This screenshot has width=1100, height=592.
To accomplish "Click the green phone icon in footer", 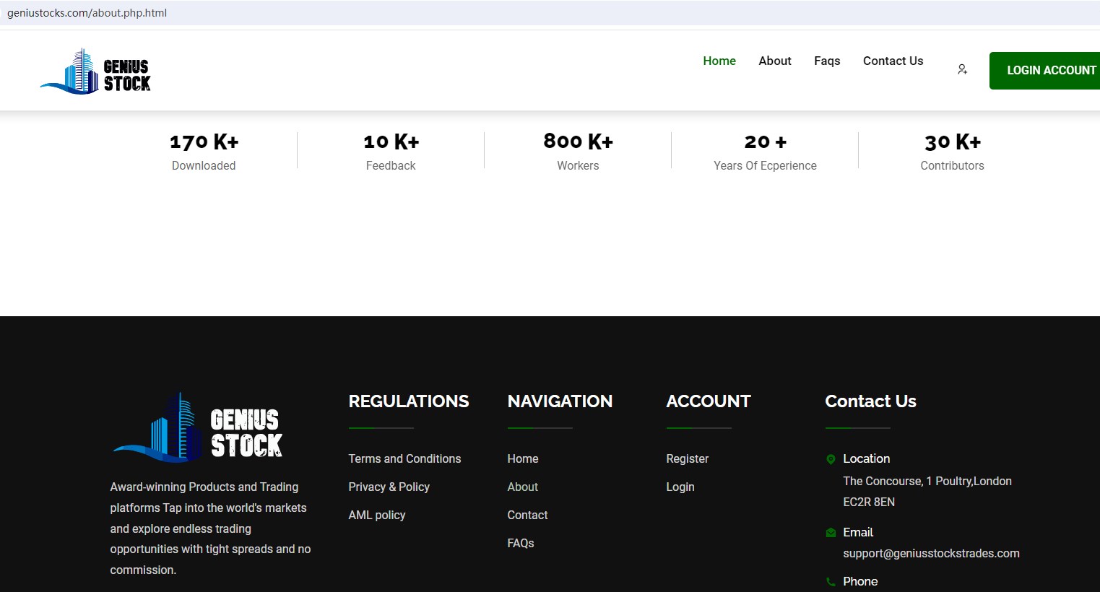I will [831, 582].
